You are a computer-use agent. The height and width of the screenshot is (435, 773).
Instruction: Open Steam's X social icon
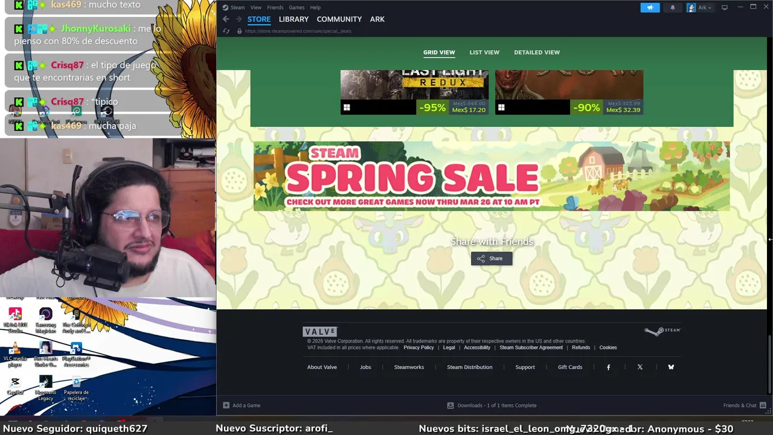(640, 367)
